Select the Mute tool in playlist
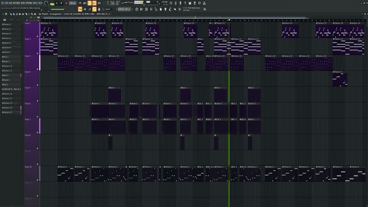 pos(20,14)
